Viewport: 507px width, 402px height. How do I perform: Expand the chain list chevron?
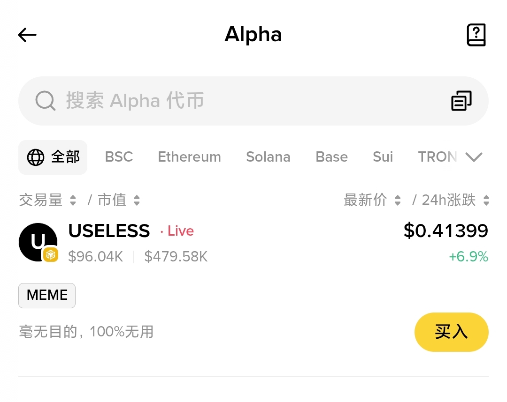pos(474,157)
